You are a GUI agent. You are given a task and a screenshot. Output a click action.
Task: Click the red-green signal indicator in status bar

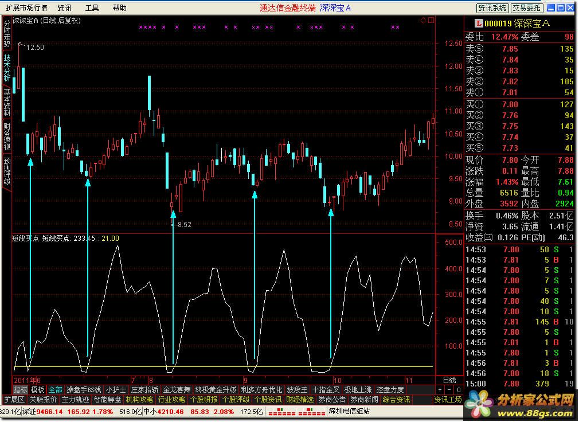(296, 412)
